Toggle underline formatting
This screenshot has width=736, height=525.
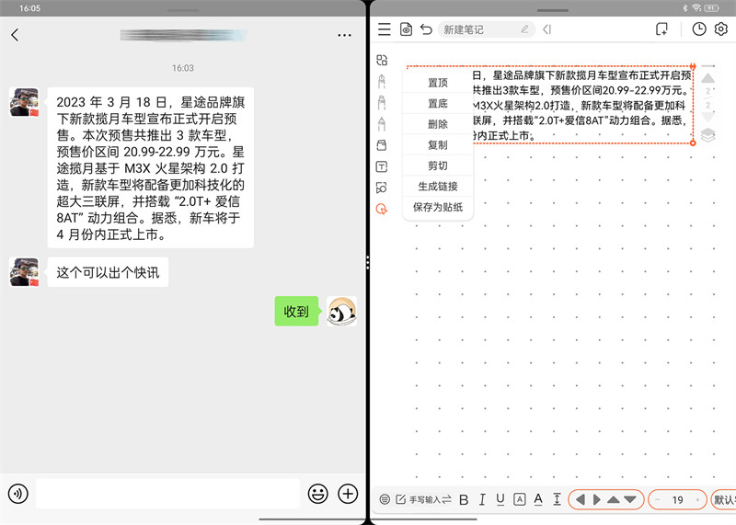(500, 499)
